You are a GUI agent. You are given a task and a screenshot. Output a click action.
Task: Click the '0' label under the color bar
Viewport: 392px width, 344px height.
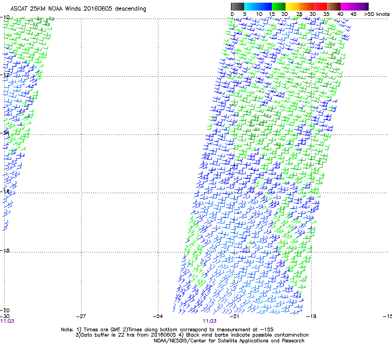[x=232, y=14]
